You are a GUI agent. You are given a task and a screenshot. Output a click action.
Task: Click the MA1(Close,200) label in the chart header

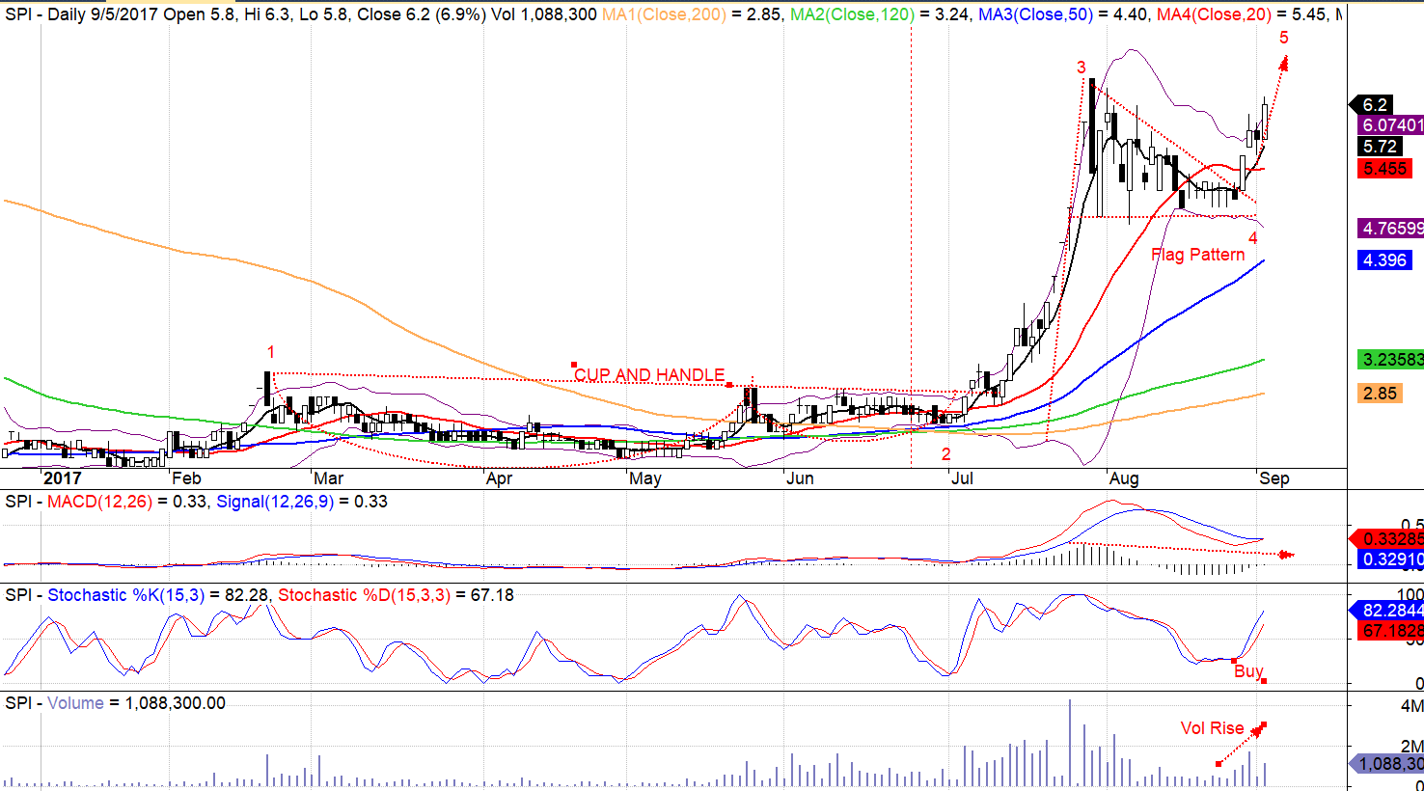click(664, 14)
